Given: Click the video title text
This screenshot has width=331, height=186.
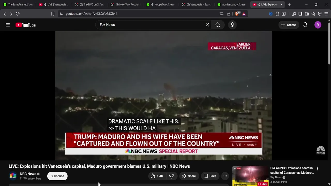Looking at the screenshot, I should 99,166.
